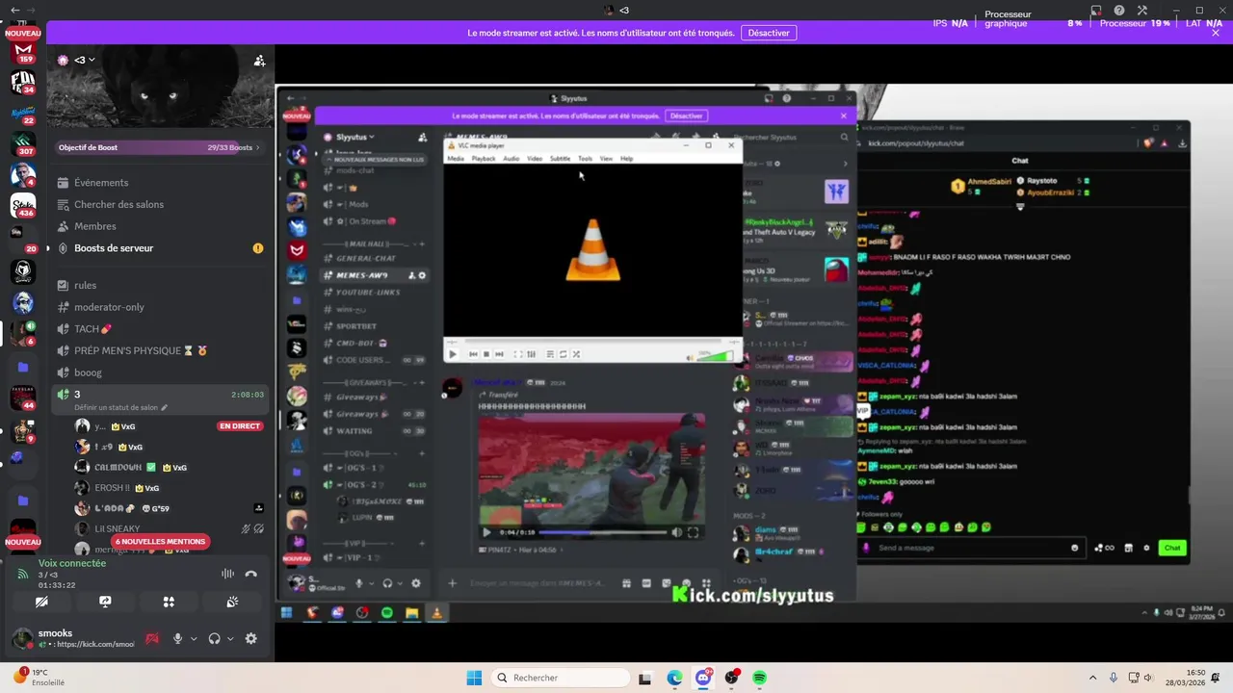Open MEMES-AW9 channel in streamed Discord
Viewport: 1233px width, 693px height.
point(376,275)
